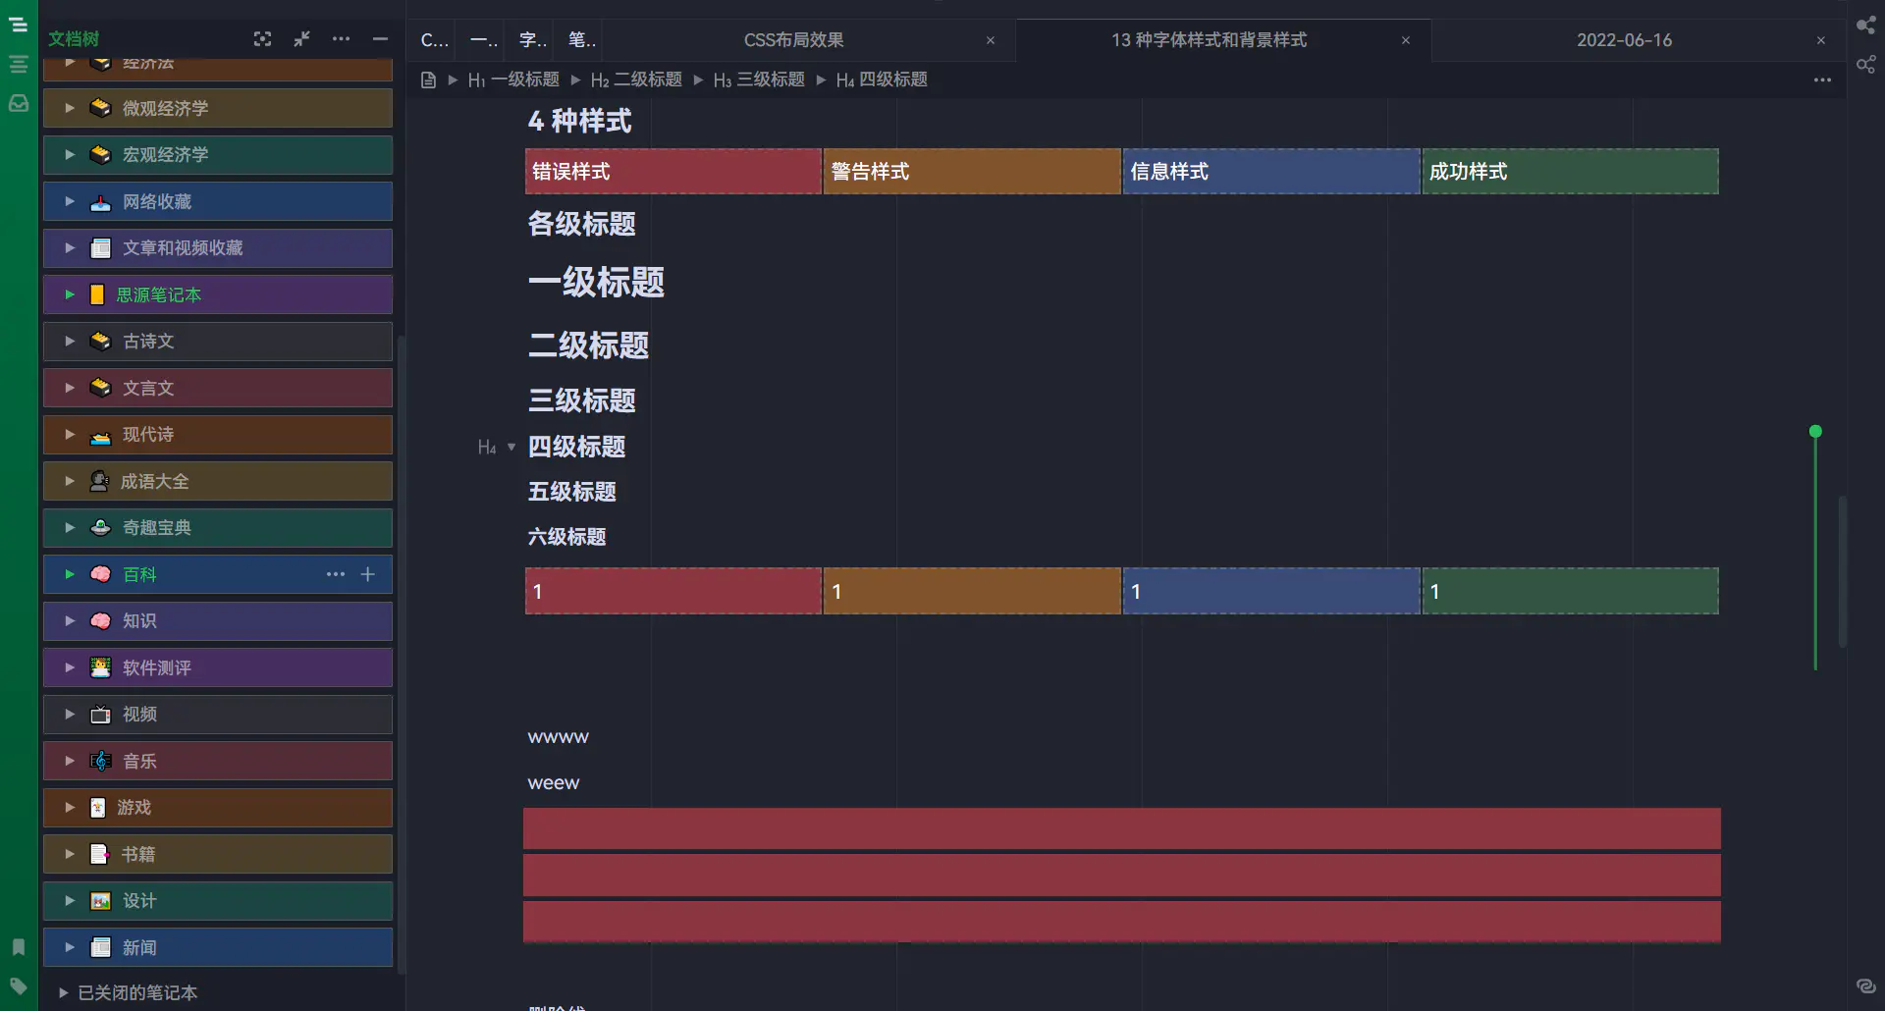Open the bookmarks panel in left dock
This screenshot has width=1885, height=1011.
[x=18, y=947]
